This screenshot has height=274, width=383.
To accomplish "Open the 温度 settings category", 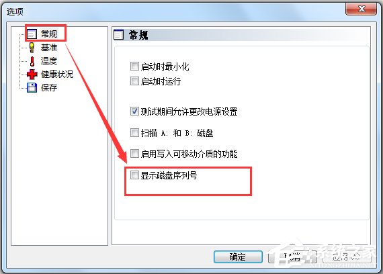I will 49,61.
